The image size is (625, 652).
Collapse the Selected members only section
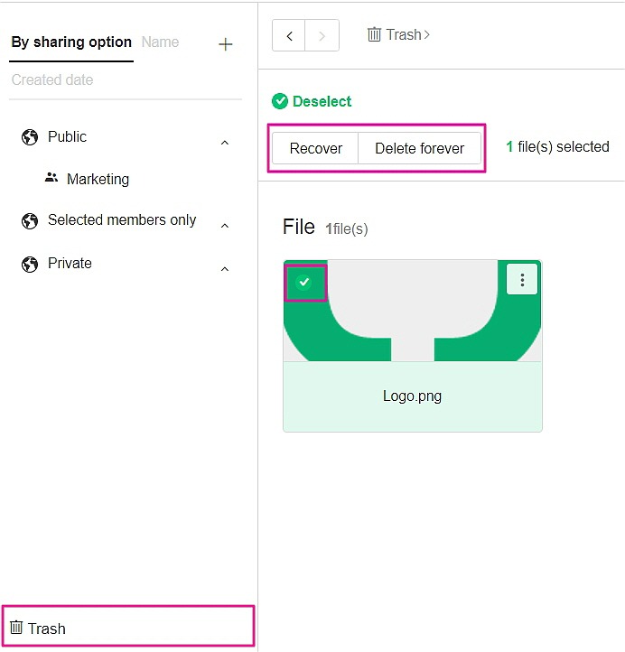[x=225, y=226]
